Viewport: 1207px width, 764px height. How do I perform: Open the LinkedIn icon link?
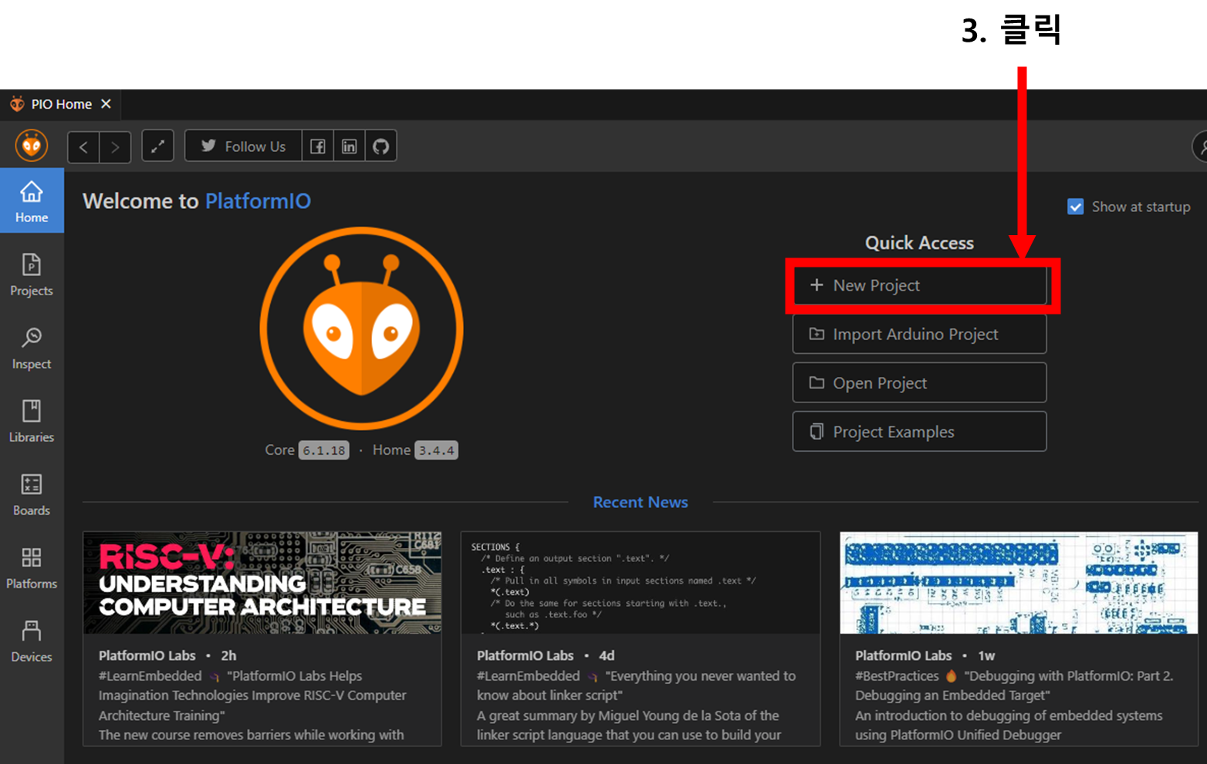click(349, 146)
